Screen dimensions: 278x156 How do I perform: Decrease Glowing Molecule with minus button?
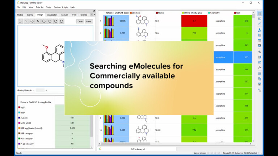click(x=34, y=90)
